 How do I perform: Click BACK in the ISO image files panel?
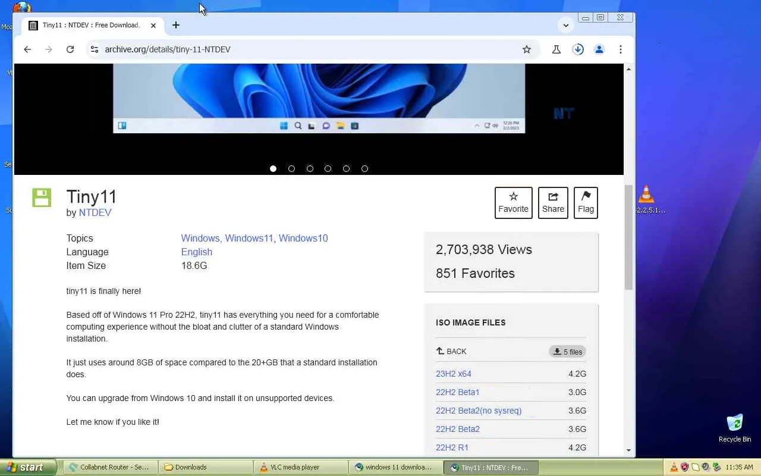pyautogui.click(x=451, y=352)
